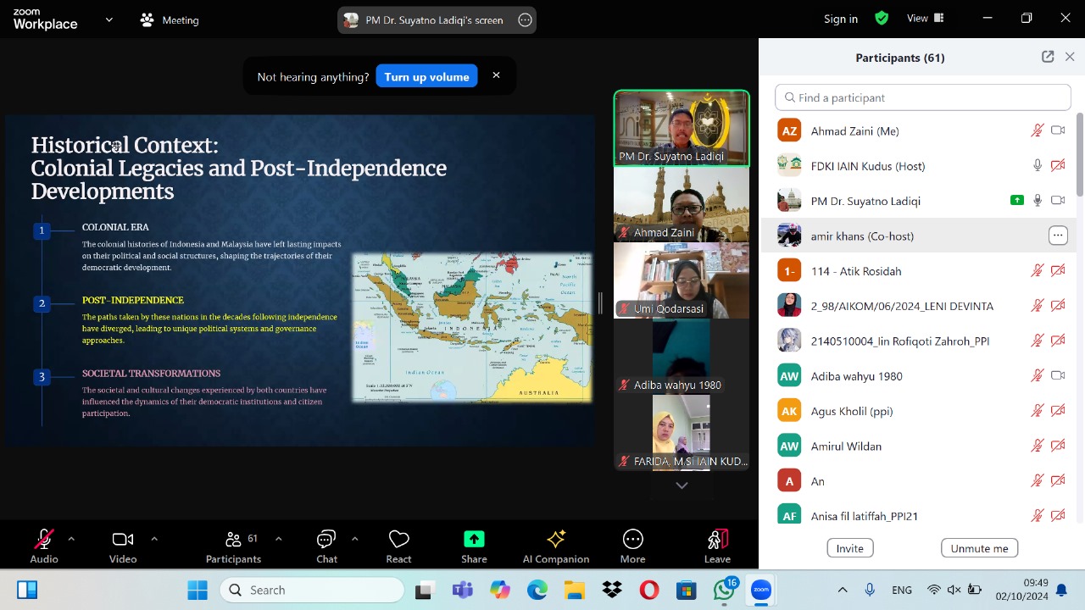Click PM Dr. Suyatno Ladiqi sharing indicator
Viewport: 1085px width, 610px height.
coord(1017,200)
